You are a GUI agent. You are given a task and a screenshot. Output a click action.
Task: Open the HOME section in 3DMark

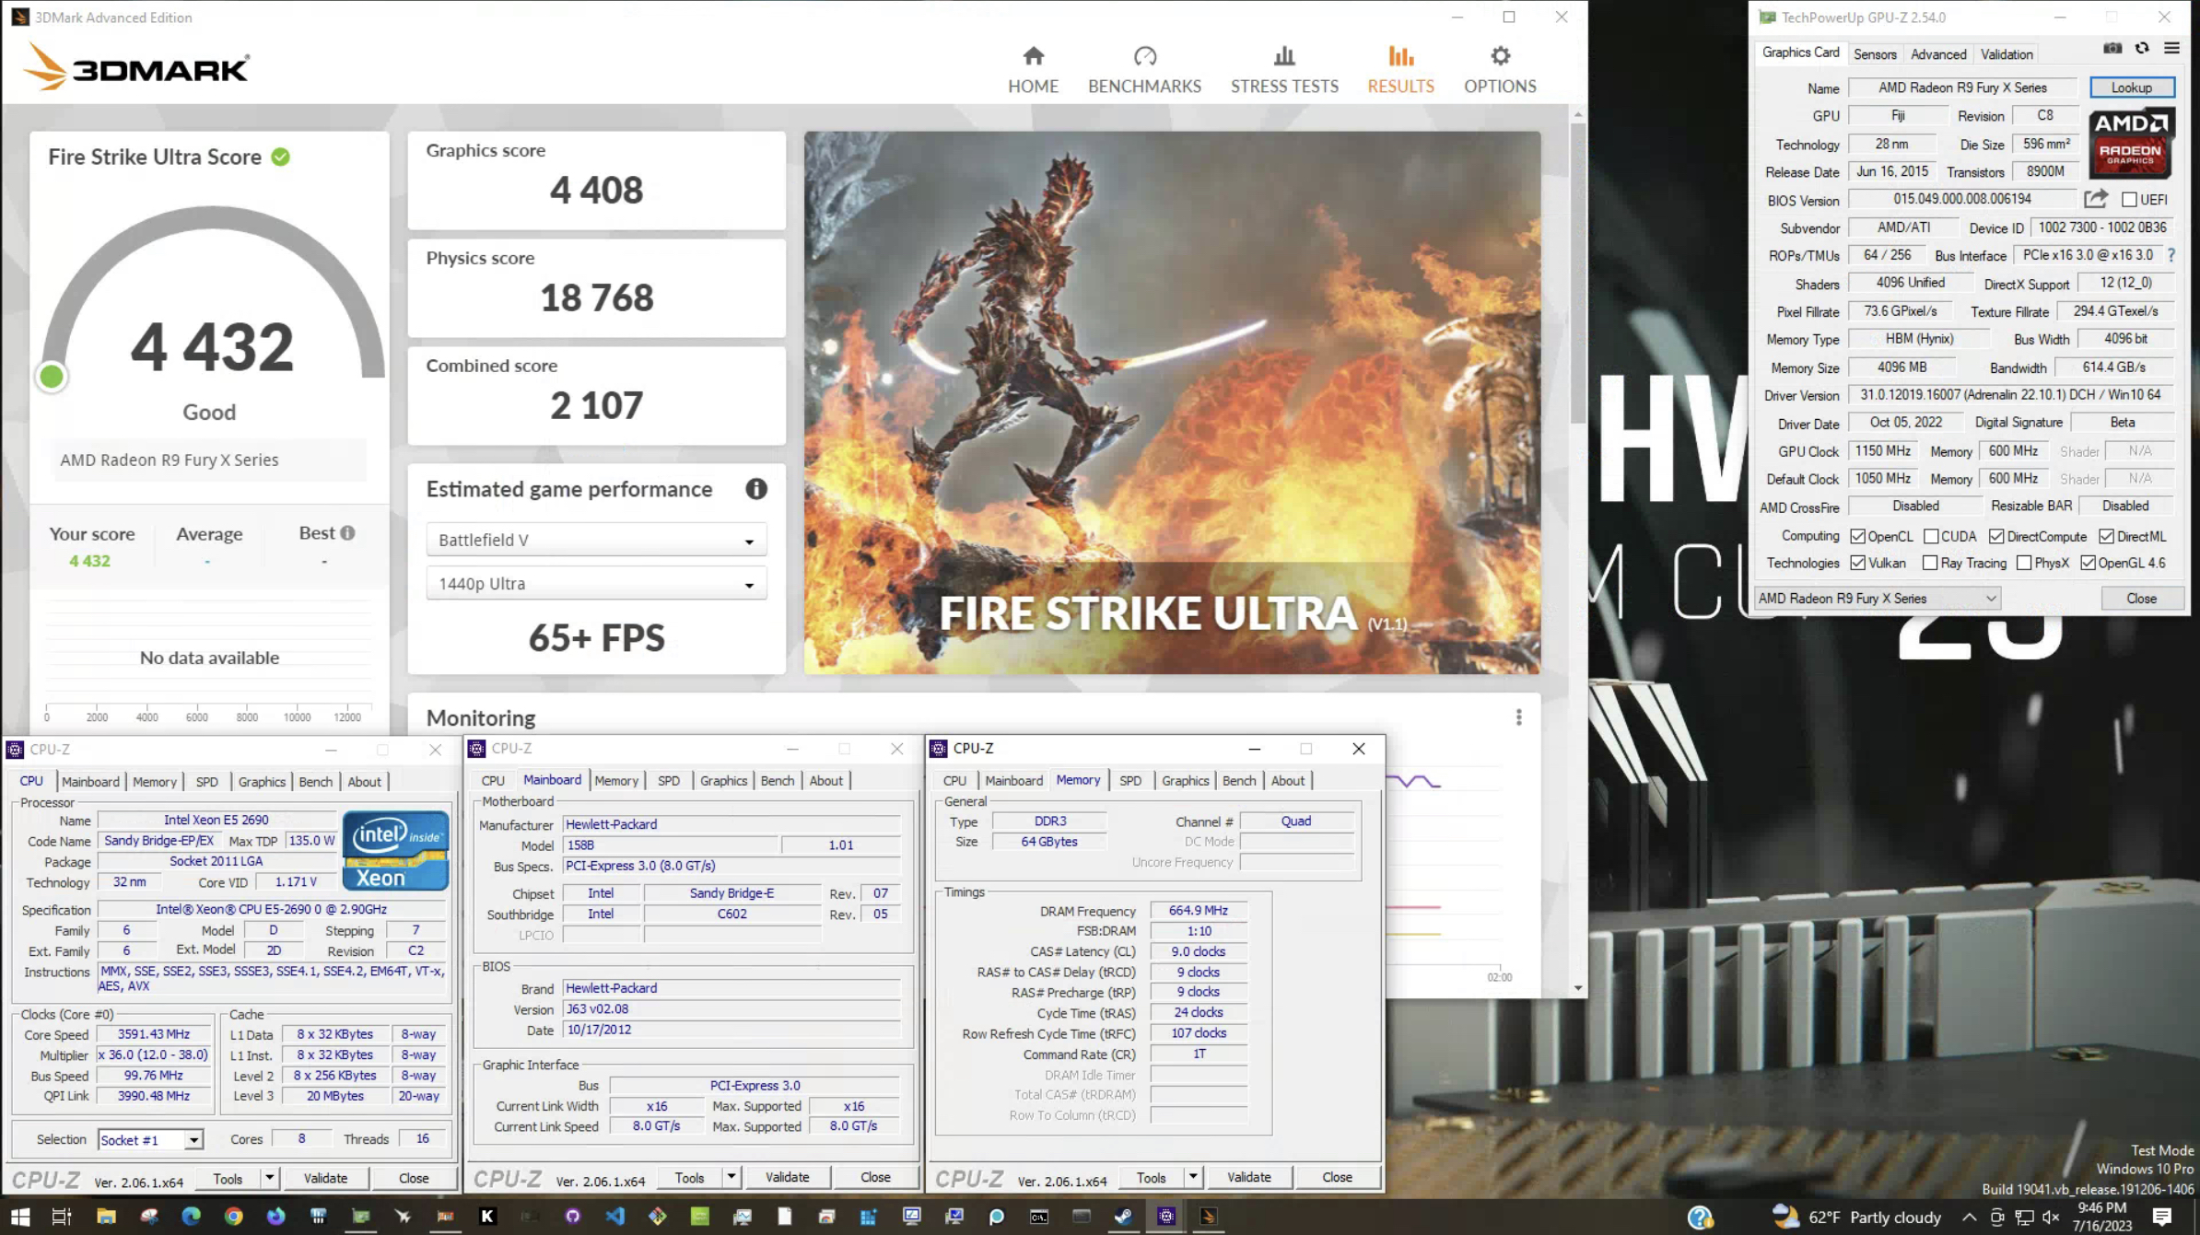1033,70
